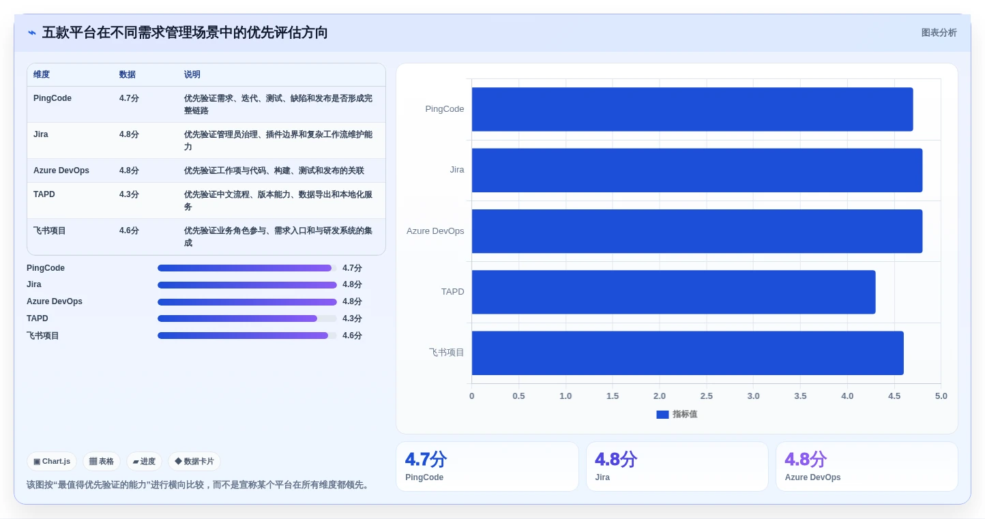
Task: Click the PingCode y-axis label on chart
Action: click(445, 109)
